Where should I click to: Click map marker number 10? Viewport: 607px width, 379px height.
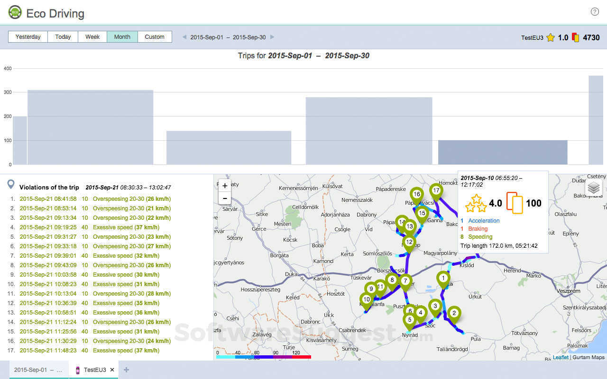coord(366,299)
